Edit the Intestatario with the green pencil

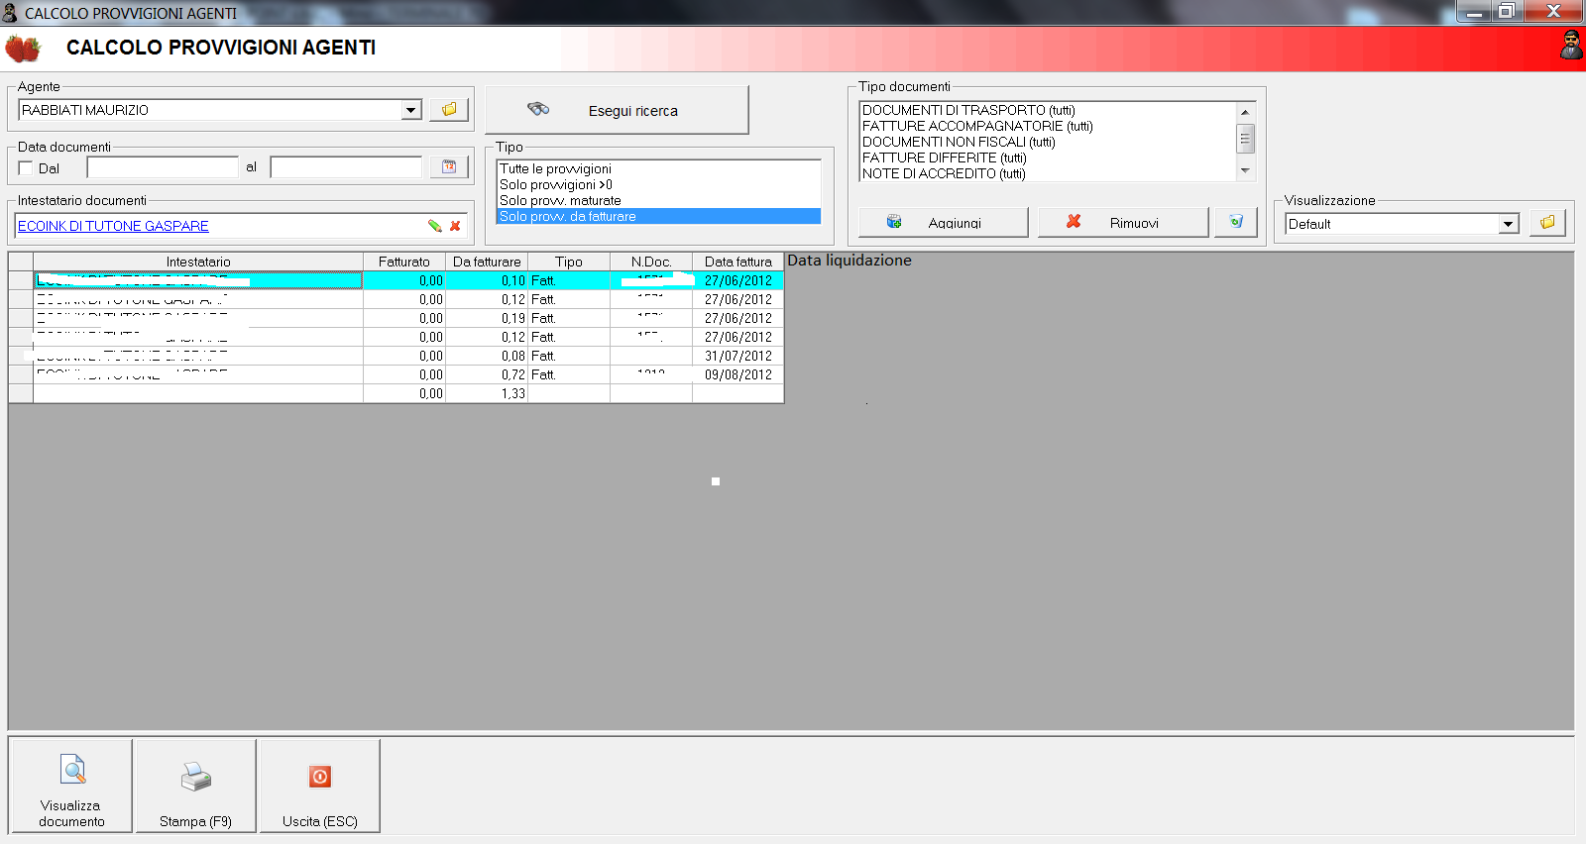tap(434, 226)
